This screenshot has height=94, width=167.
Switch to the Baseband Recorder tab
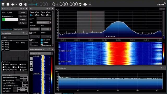pos(7,29)
